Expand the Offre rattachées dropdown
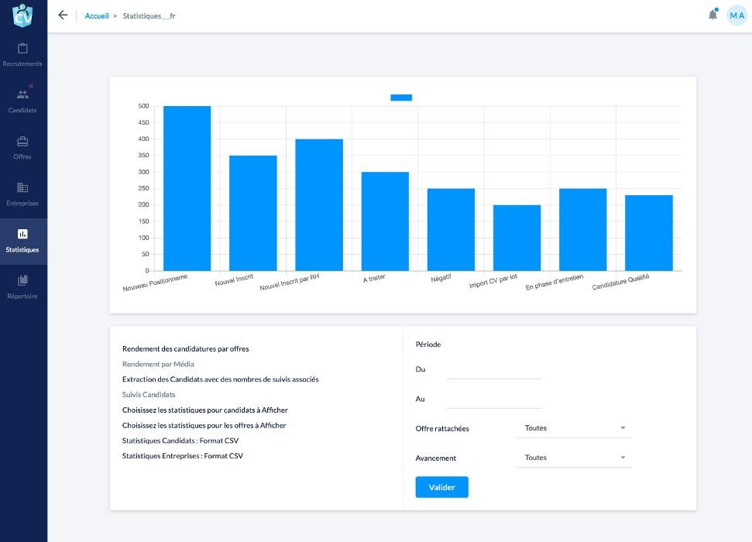Viewport: 752px width, 542px height. click(573, 428)
